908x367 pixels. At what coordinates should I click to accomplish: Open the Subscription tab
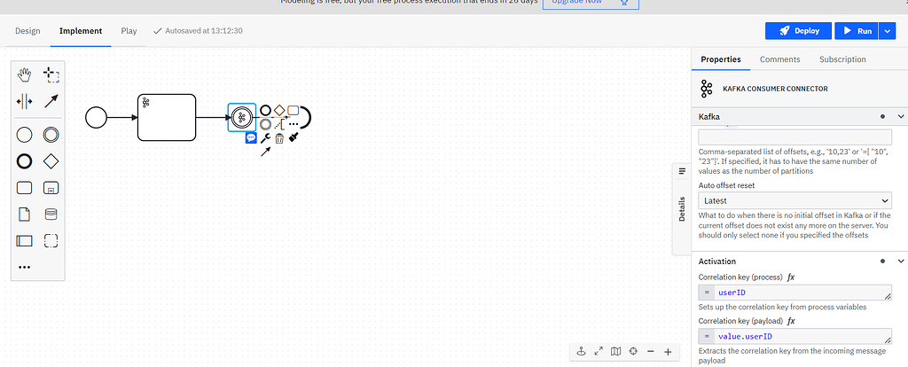pos(842,59)
